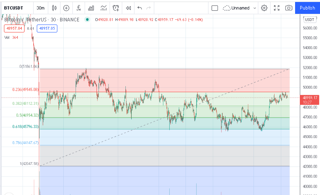Click the open value O49028.81 in the header
This screenshot has width=320, height=195.
[x=104, y=20]
